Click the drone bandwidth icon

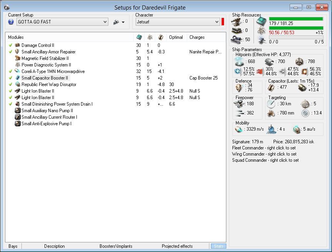pyautogui.click(x=262, y=40)
